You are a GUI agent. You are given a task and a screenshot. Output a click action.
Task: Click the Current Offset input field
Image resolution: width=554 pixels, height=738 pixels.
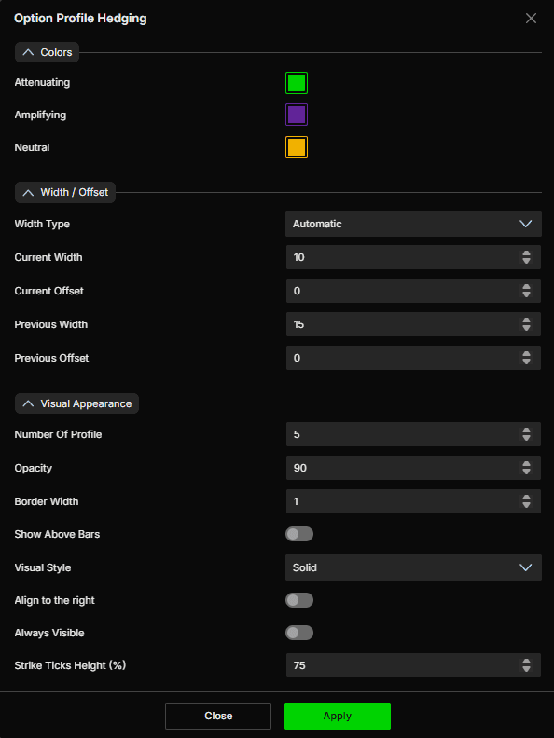point(413,291)
